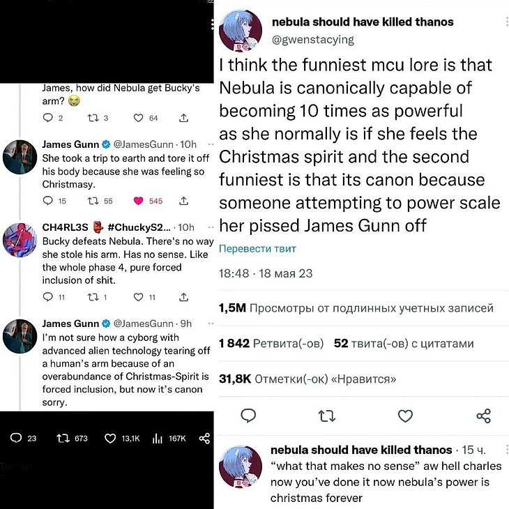Reply to James Gunn's tweet with 15 replies
Screen dimensions: 509x509
(x=48, y=201)
